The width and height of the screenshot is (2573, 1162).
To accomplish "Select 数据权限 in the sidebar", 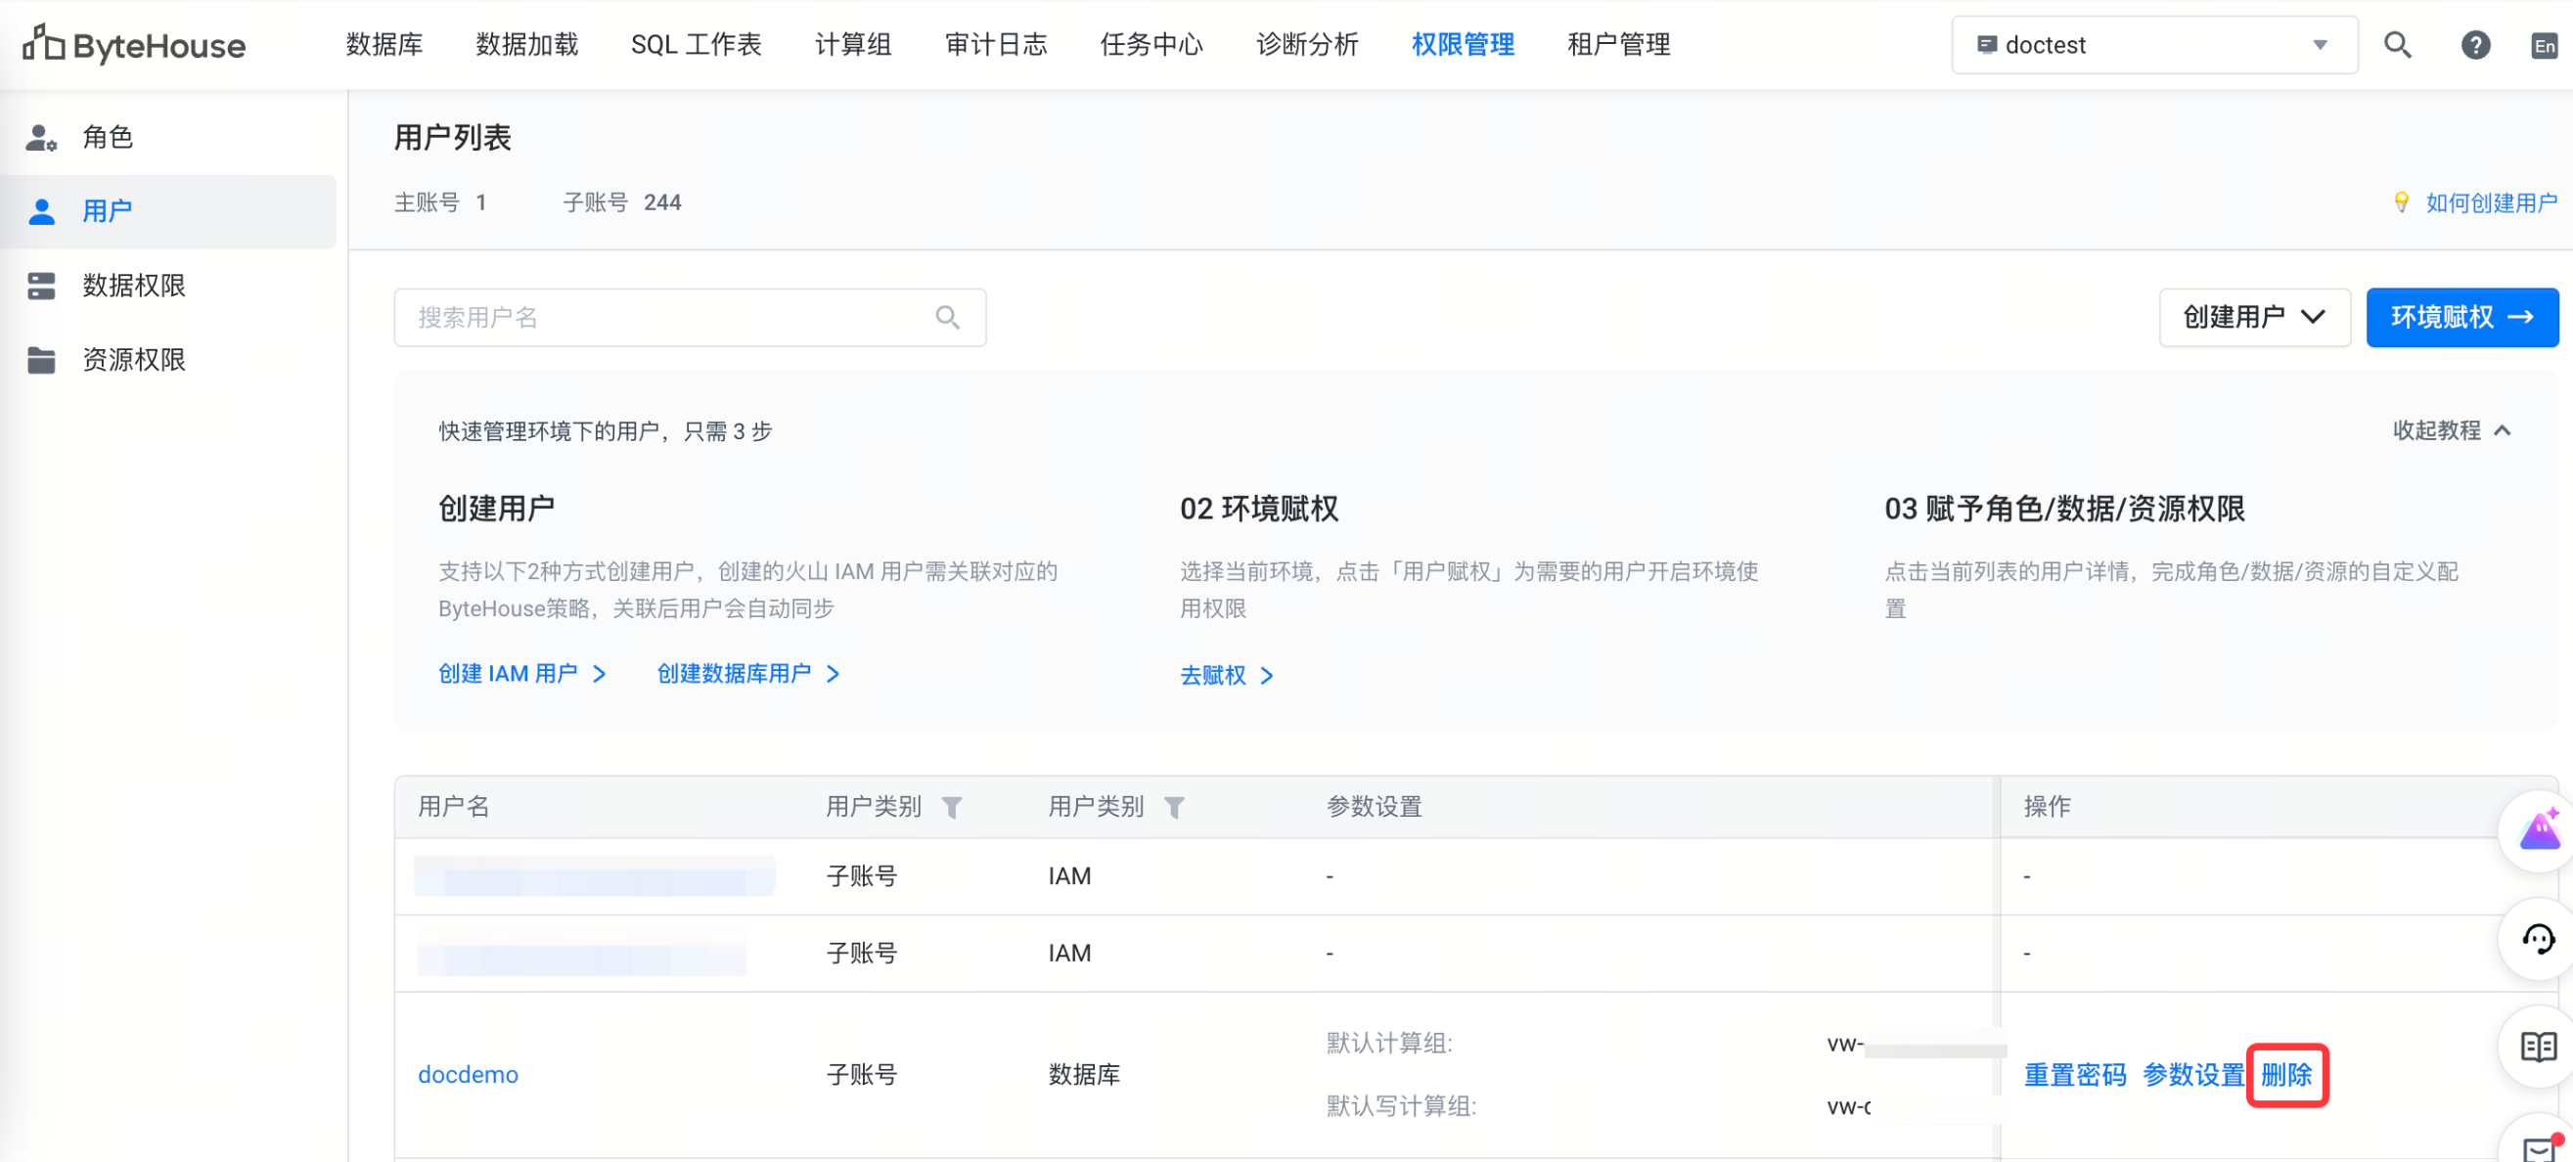I will click(134, 286).
